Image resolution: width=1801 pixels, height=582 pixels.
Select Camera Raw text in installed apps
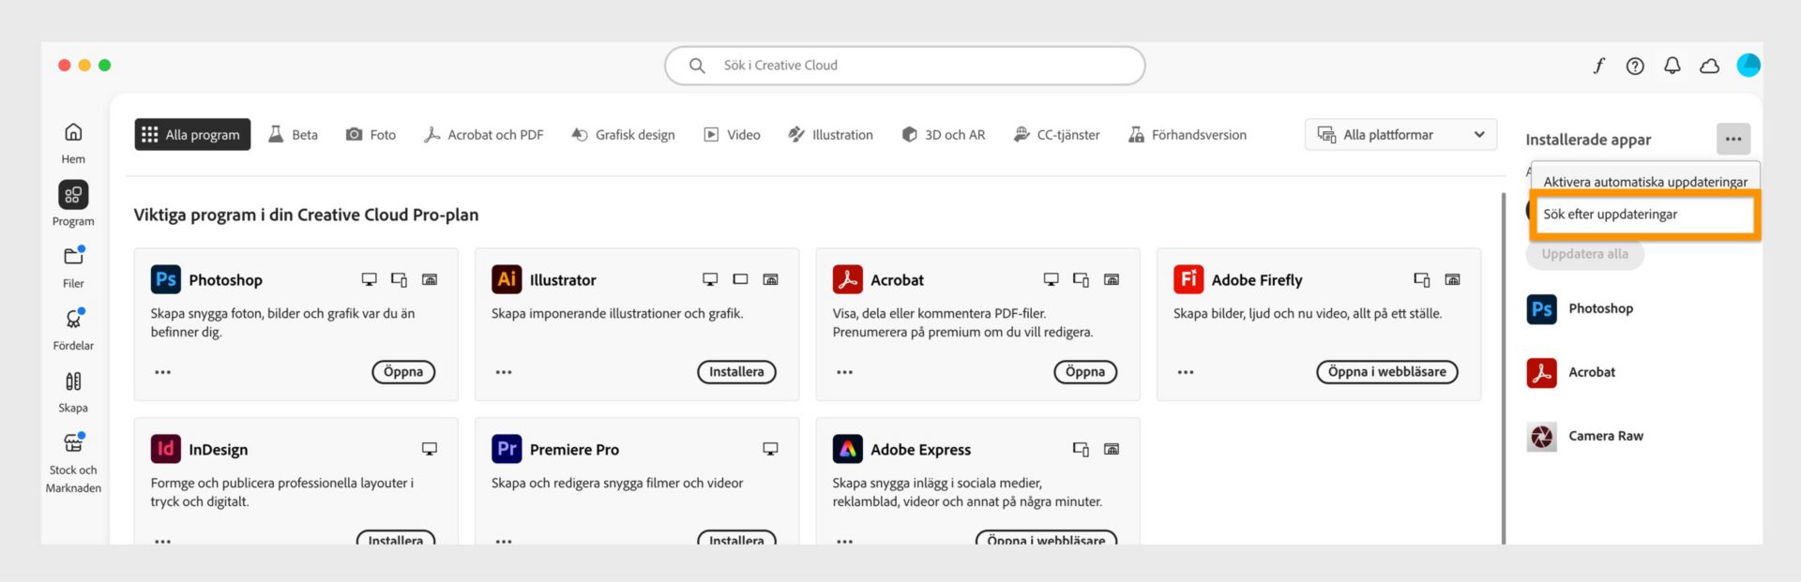point(1606,436)
